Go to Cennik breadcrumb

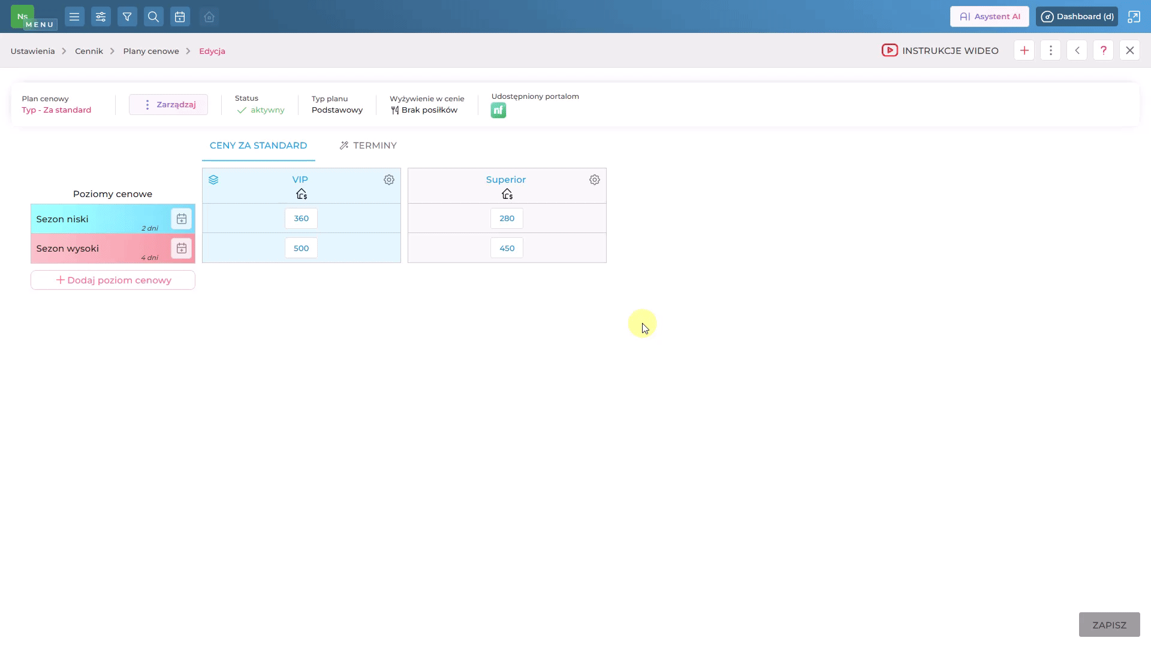(x=89, y=51)
